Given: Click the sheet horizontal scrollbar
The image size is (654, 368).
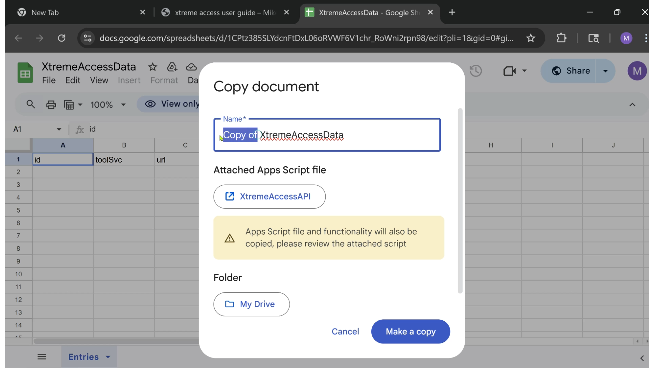Looking at the screenshot, I should tap(116, 341).
